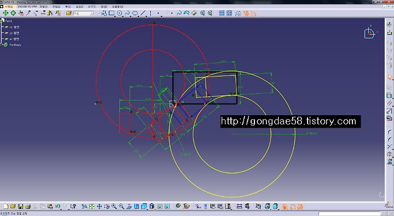Select the Mirror tool
The image size is (394, 216).
tap(389, 154)
